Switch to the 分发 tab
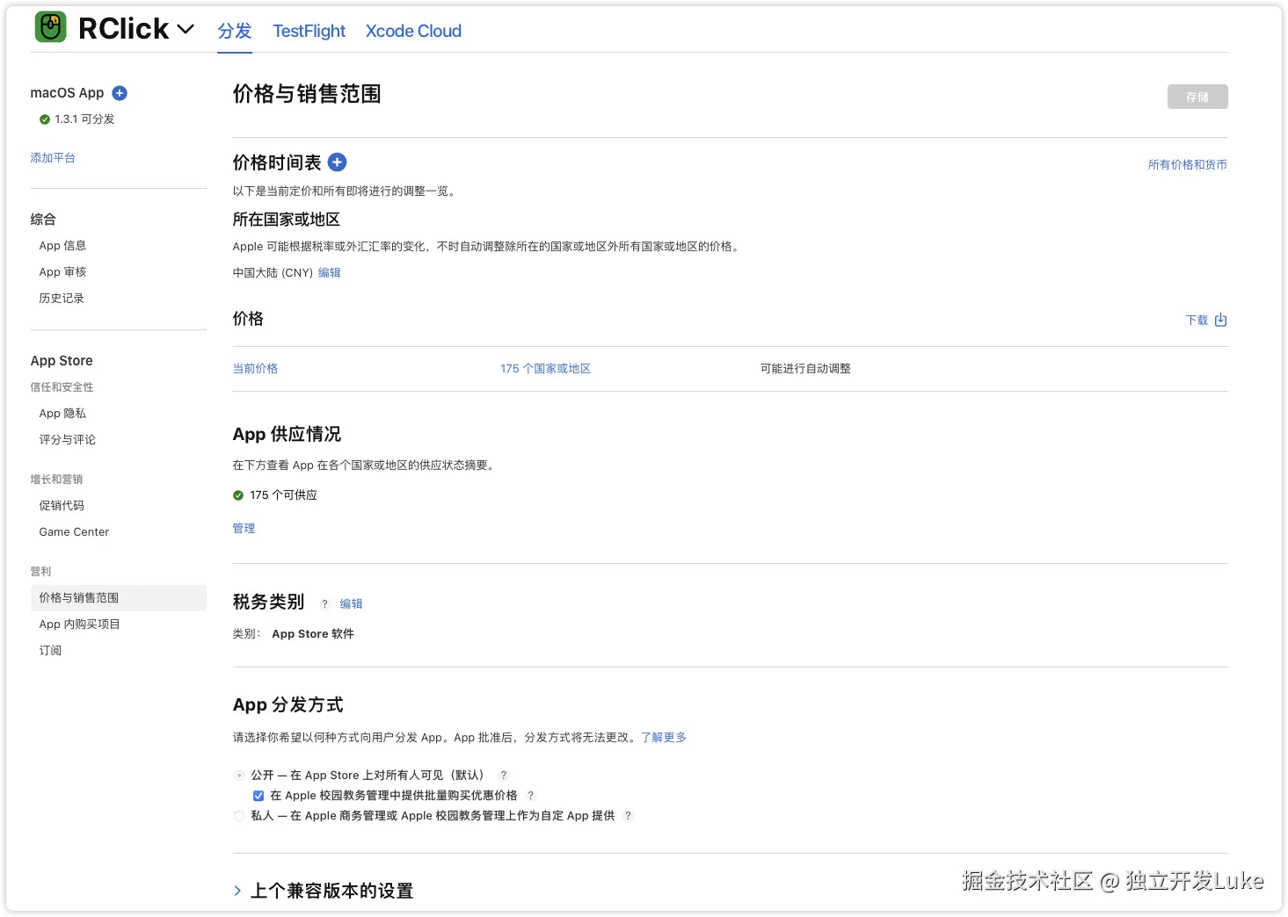 point(235,31)
